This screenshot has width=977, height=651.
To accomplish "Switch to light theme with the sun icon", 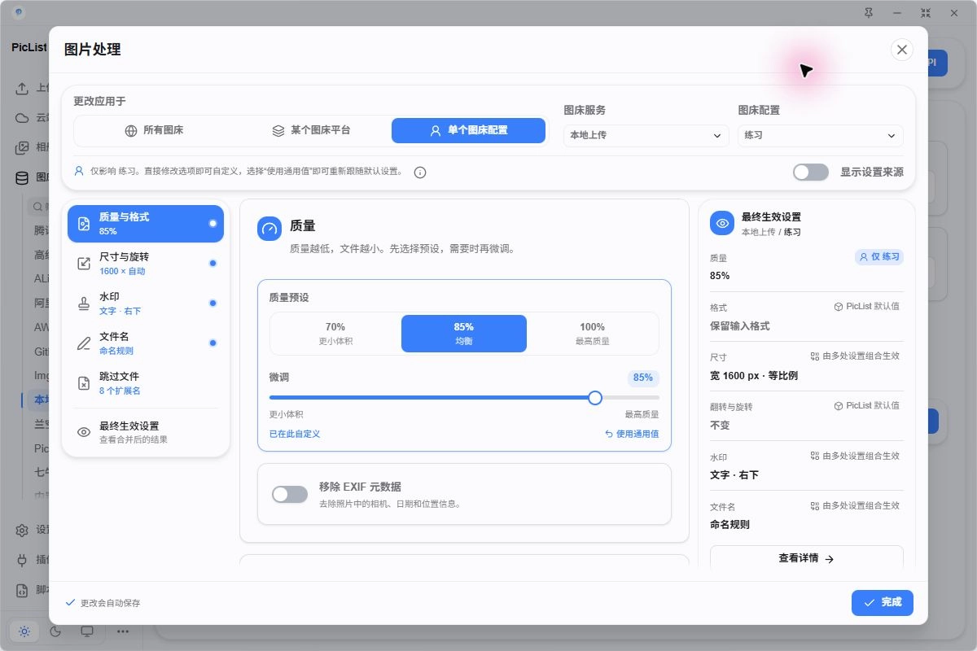I will [x=24, y=631].
